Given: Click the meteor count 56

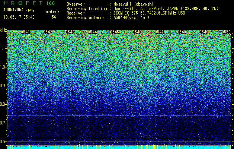Looking at the screenshot, I should (x=54, y=17).
